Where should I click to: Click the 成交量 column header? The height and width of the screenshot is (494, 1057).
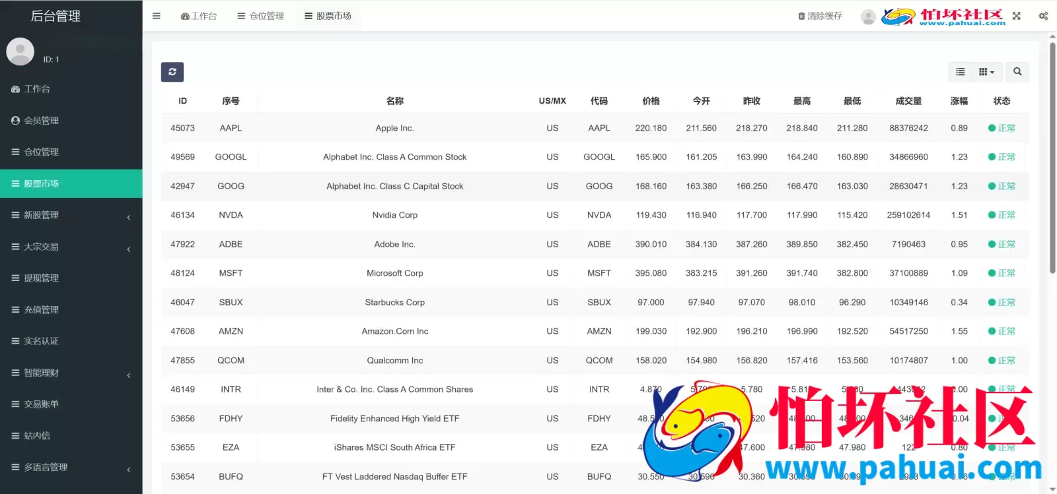point(908,101)
